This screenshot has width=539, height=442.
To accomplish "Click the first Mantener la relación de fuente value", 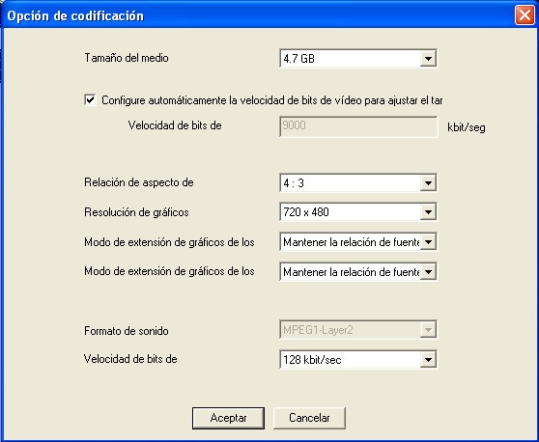I will click(x=350, y=242).
